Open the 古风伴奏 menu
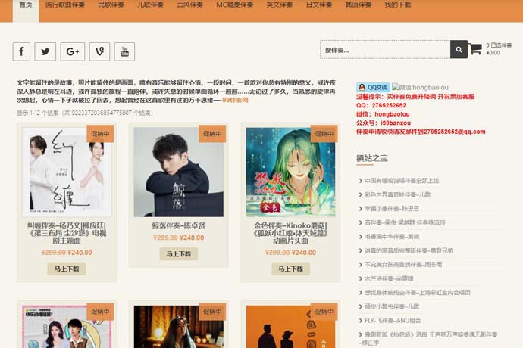 (x=189, y=5)
